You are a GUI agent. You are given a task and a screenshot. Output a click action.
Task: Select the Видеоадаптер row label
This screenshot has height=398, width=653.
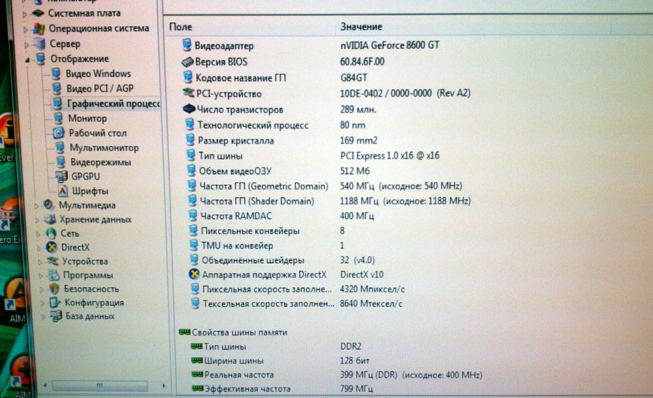pos(224,46)
